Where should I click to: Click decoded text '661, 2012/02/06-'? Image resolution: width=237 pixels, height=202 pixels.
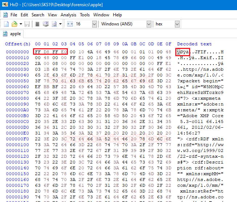[200, 127]
